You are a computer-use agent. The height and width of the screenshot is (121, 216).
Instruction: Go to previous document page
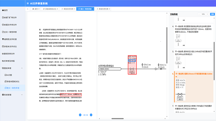pyautogui.click(x=80, y=115)
